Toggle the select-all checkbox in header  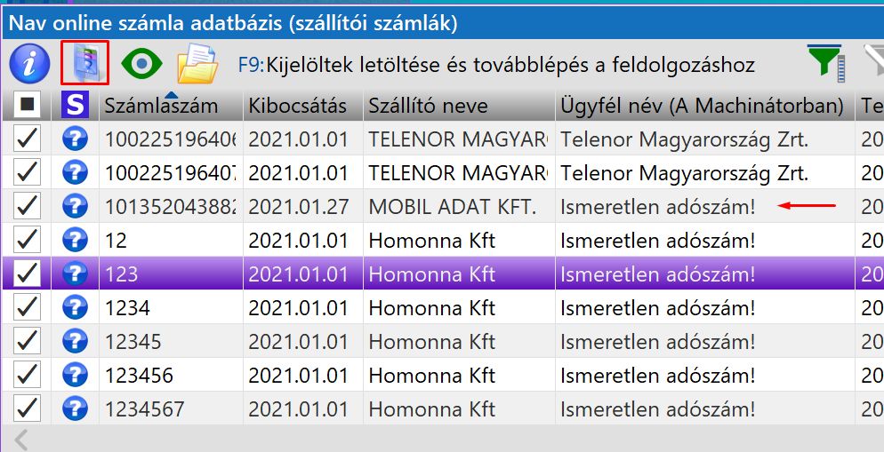coord(28,106)
